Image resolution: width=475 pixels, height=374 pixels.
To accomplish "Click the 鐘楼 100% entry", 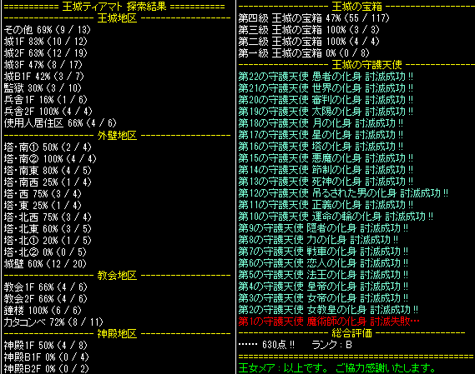I will coord(43,310).
